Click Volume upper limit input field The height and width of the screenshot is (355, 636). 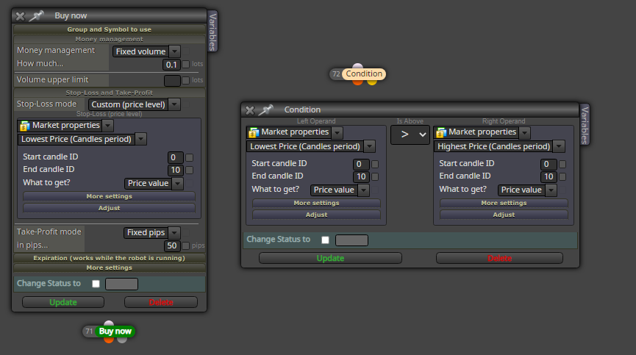click(172, 81)
